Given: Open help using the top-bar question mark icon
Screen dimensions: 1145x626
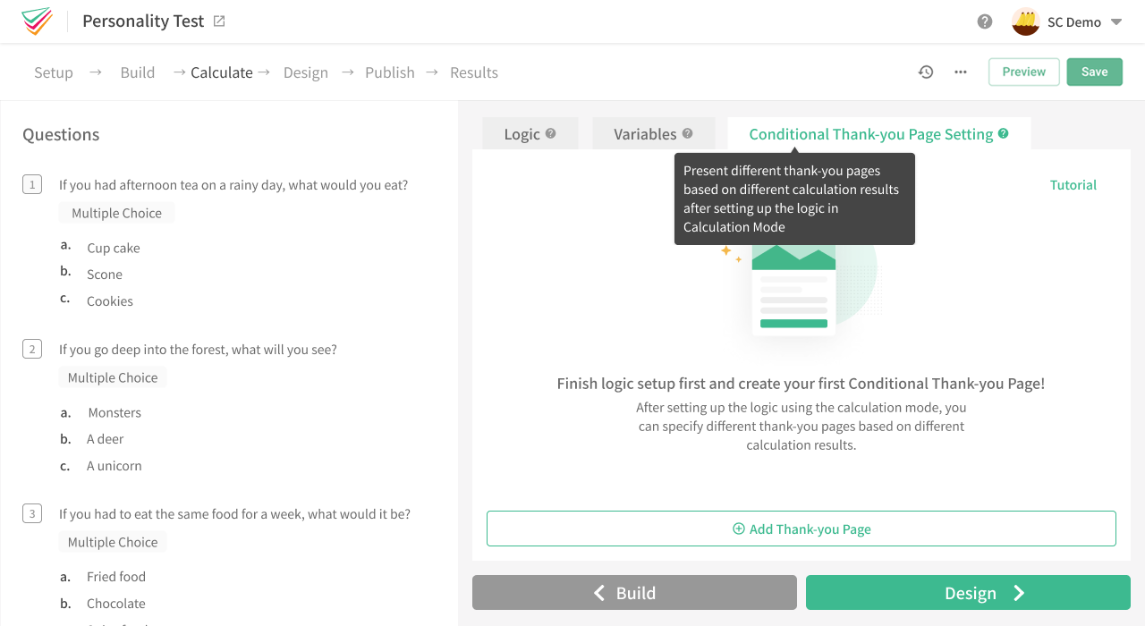Looking at the screenshot, I should pyautogui.click(x=984, y=21).
